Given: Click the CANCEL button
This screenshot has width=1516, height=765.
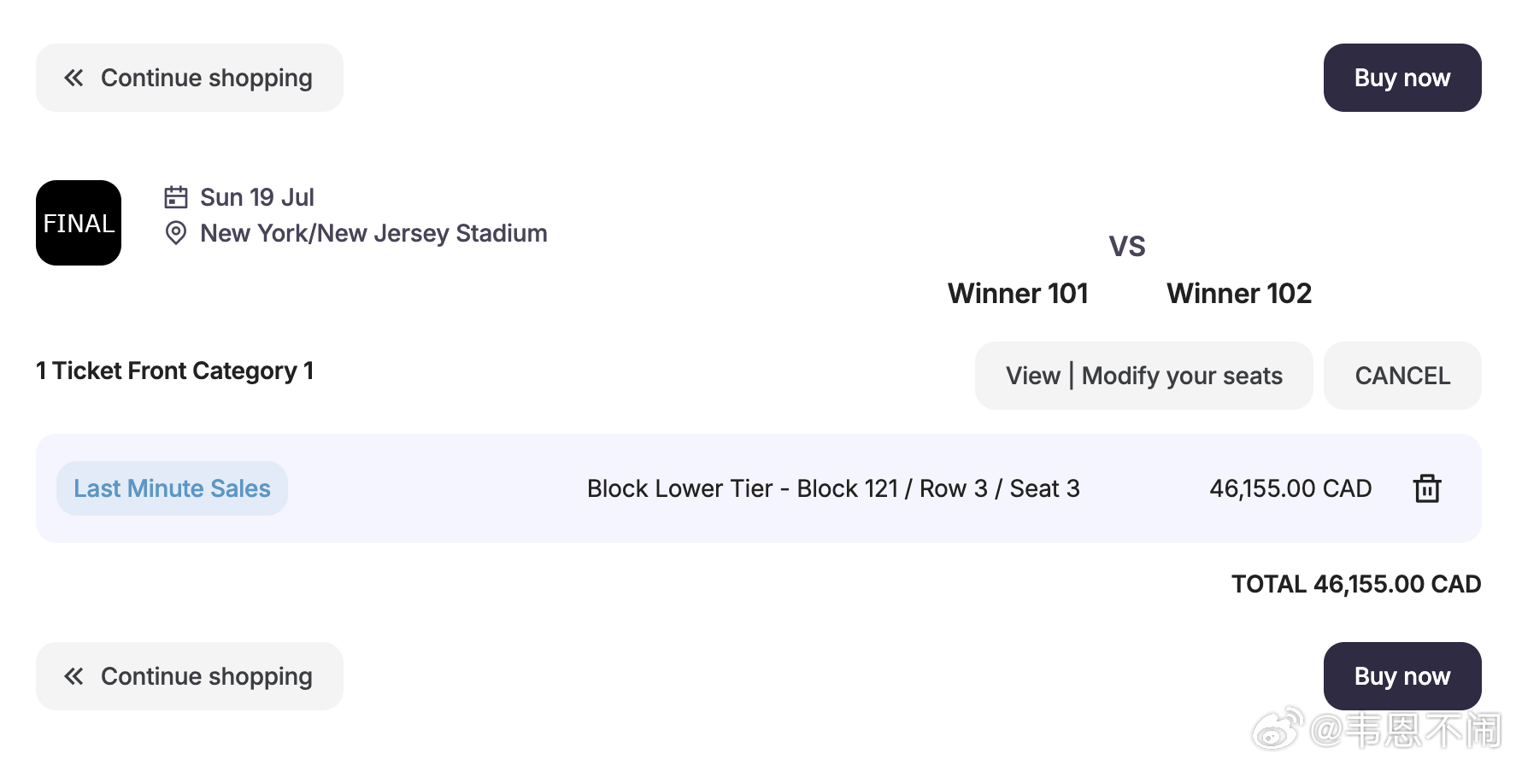Looking at the screenshot, I should click(x=1402, y=376).
